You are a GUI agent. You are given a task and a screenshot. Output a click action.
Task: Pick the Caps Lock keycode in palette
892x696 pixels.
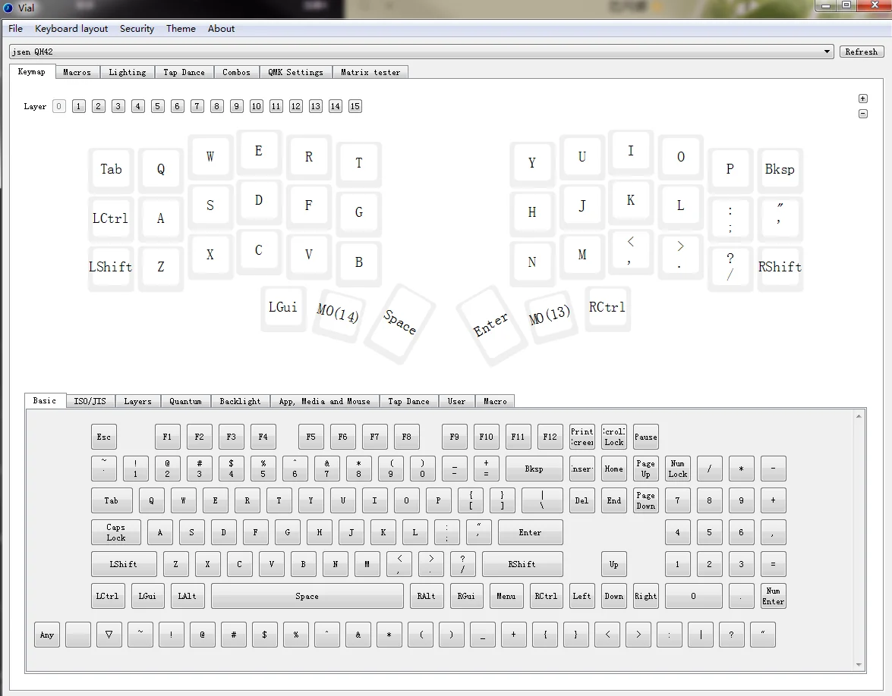click(x=115, y=532)
